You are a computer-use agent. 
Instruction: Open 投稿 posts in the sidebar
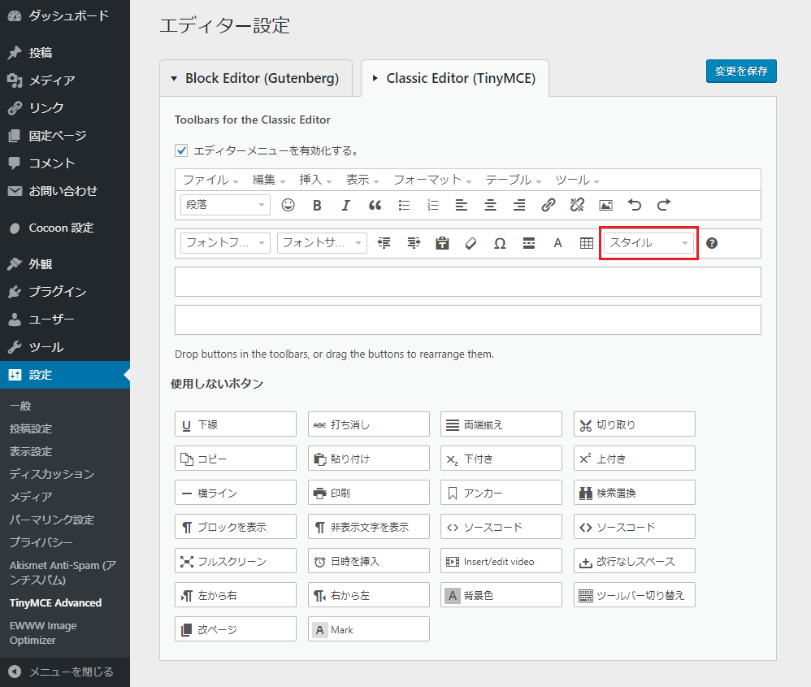65,53
